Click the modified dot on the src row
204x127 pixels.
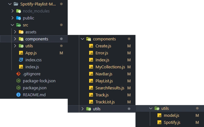tap(61, 25)
